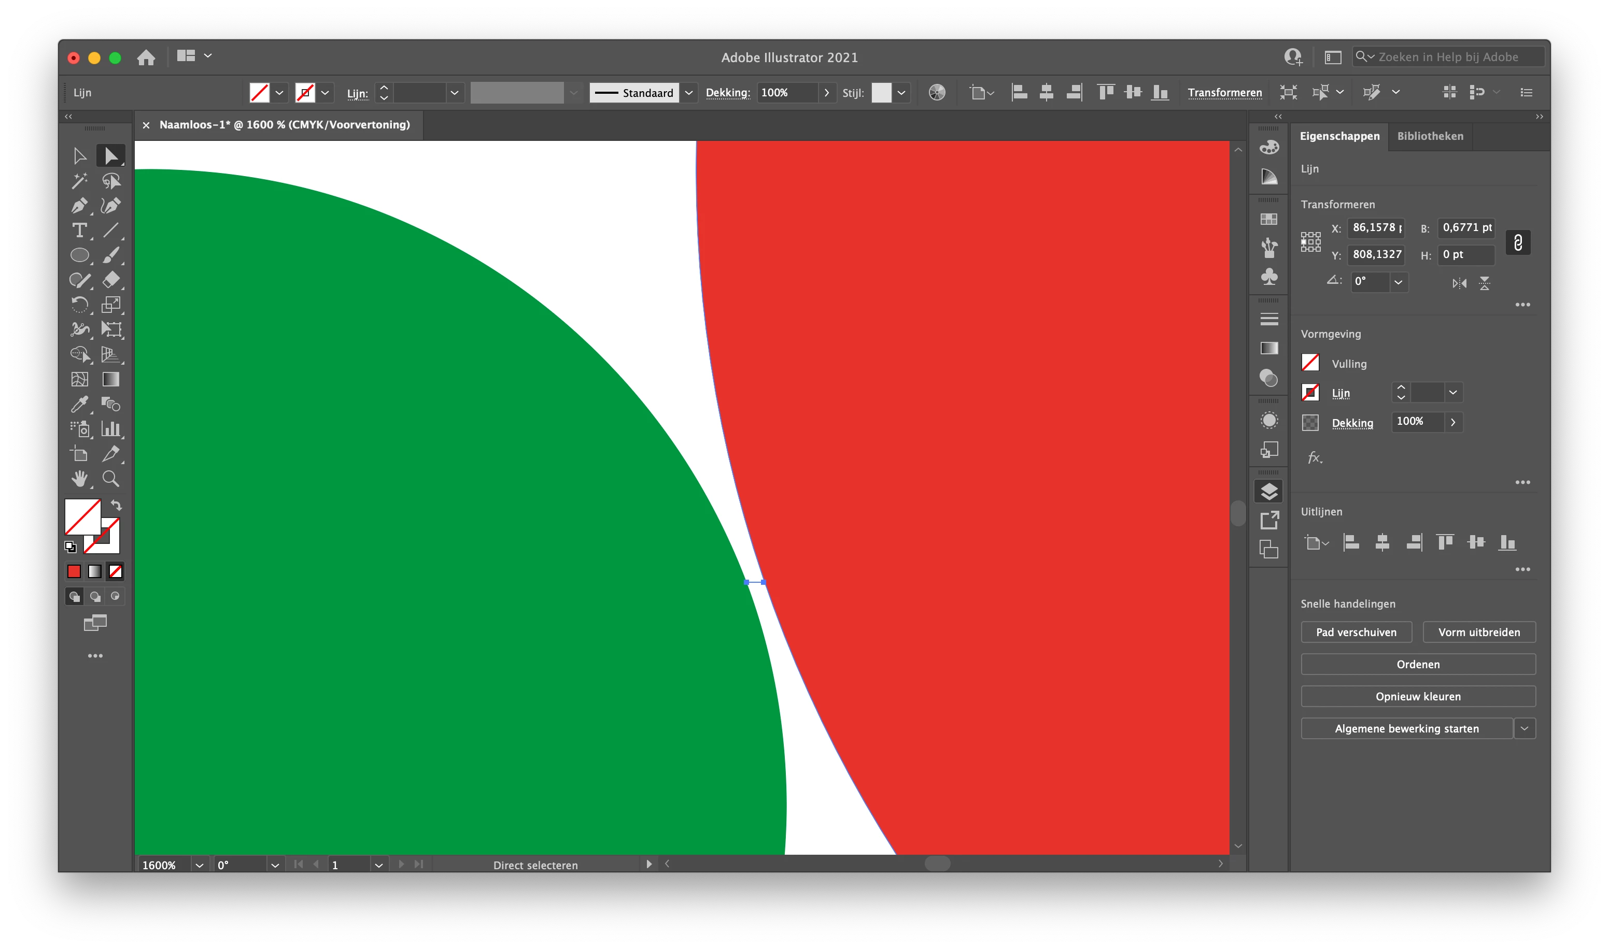Activate the Hand tool
Viewport: 1609px width, 949px height.
pyautogui.click(x=79, y=478)
